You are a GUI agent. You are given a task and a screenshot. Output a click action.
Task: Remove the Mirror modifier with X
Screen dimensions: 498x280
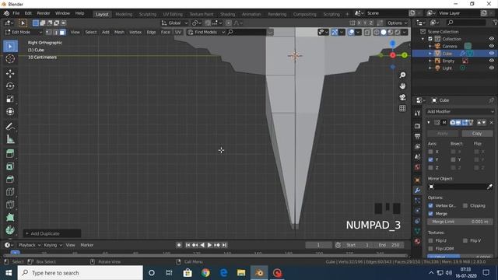pos(491,123)
